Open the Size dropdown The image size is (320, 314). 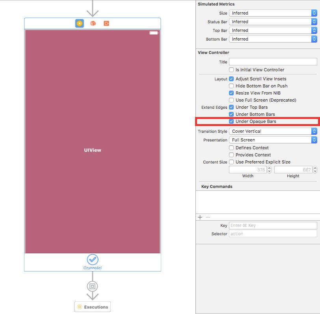273,13
